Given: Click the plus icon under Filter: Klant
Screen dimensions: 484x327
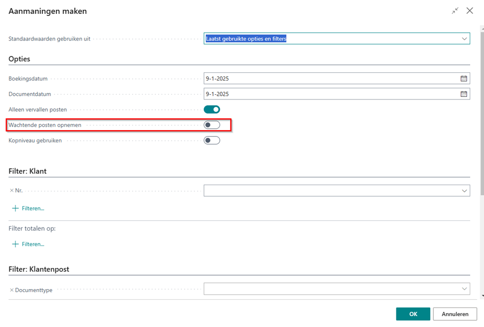Looking at the screenshot, I should [15, 209].
